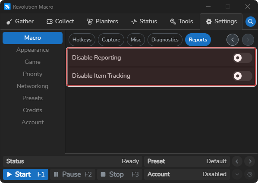The width and height of the screenshot is (258, 183).
Task: Select Macro in the settings sidebar
Action: 33,38
